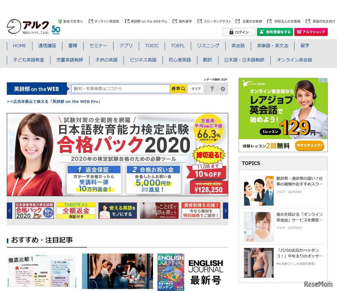Select the 使える英語をモノにする thumbnail
Viewport: 337px width, 291px height.
118,211
